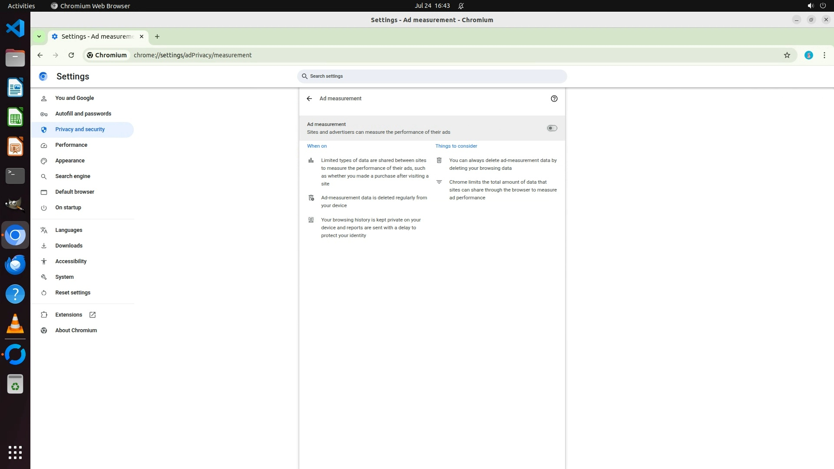Open About Chromium page
The width and height of the screenshot is (834, 469).
coord(76,330)
